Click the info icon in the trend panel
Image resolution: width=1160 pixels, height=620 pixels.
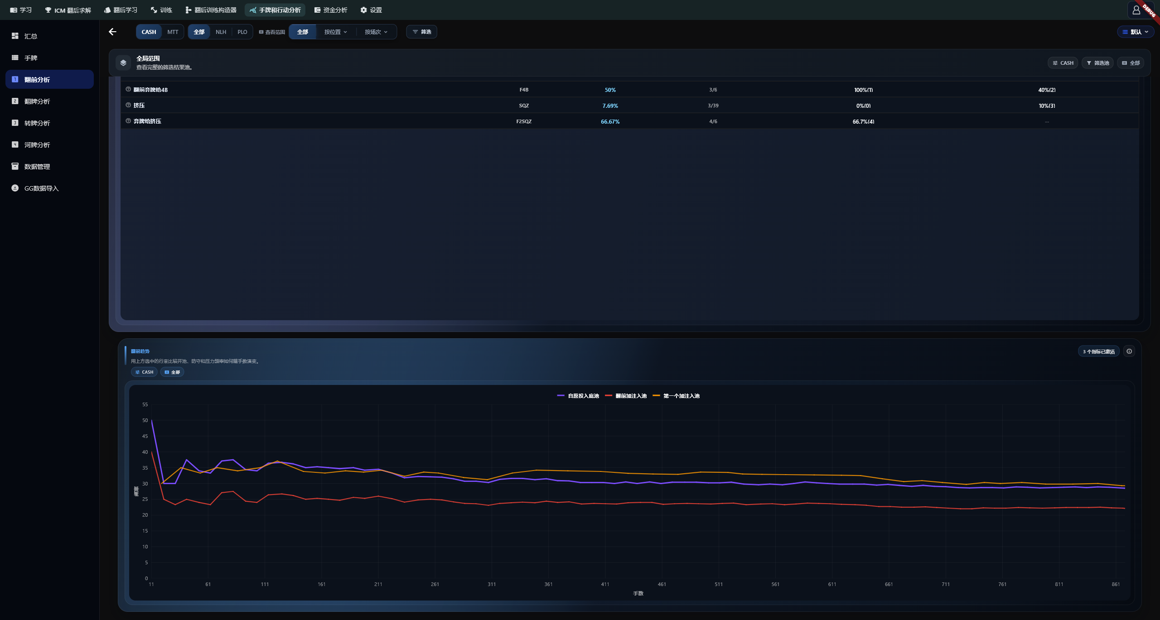tap(1129, 351)
